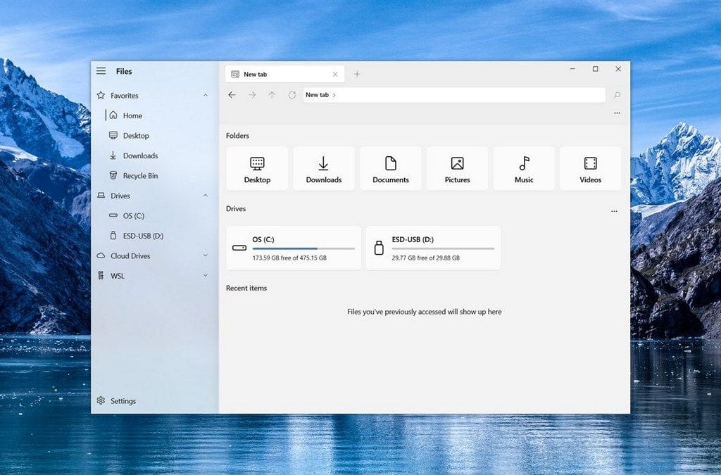
Task: Click the OS (C:) storage usage bar
Action: coord(301,248)
